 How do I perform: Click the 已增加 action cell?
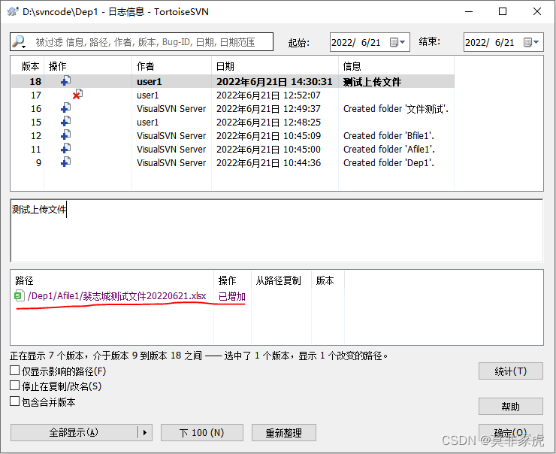click(x=232, y=296)
